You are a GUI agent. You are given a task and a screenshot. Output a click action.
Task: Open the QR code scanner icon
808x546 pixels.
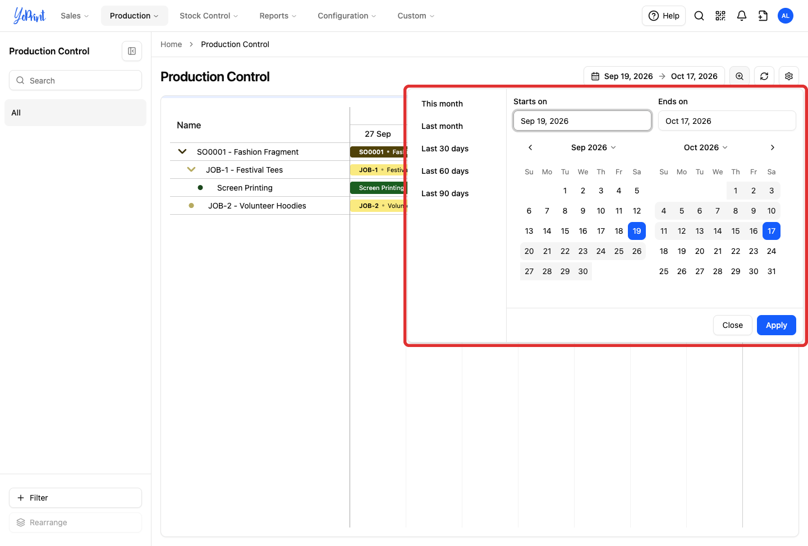coord(720,16)
